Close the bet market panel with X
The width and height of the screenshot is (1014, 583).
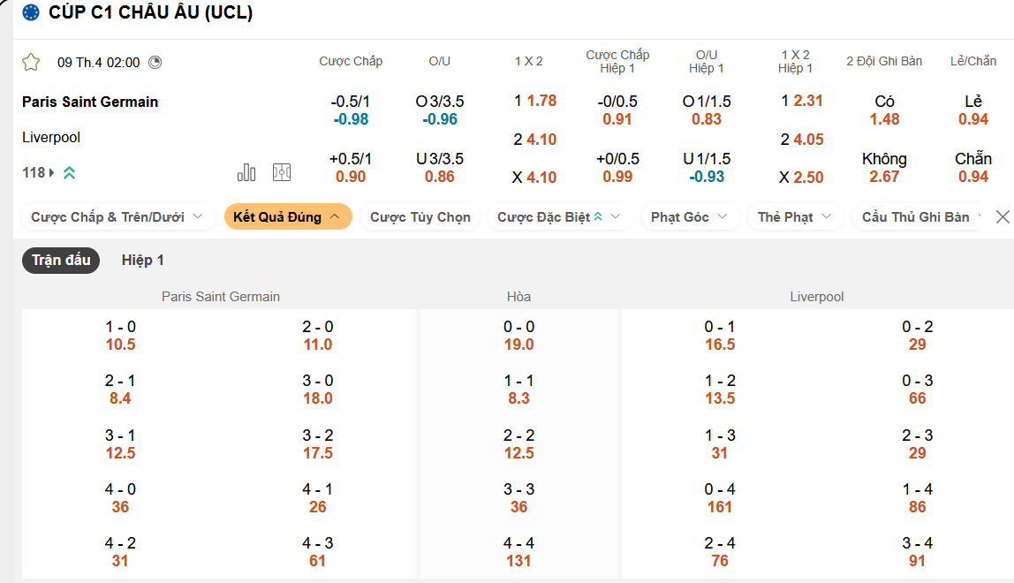1003,216
